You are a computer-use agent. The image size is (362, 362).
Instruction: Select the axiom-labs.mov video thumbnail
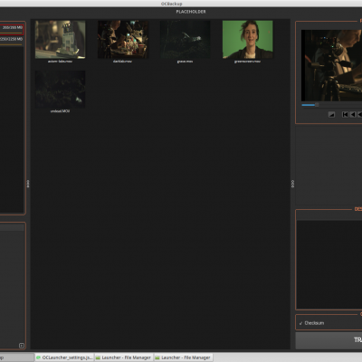(x=60, y=39)
